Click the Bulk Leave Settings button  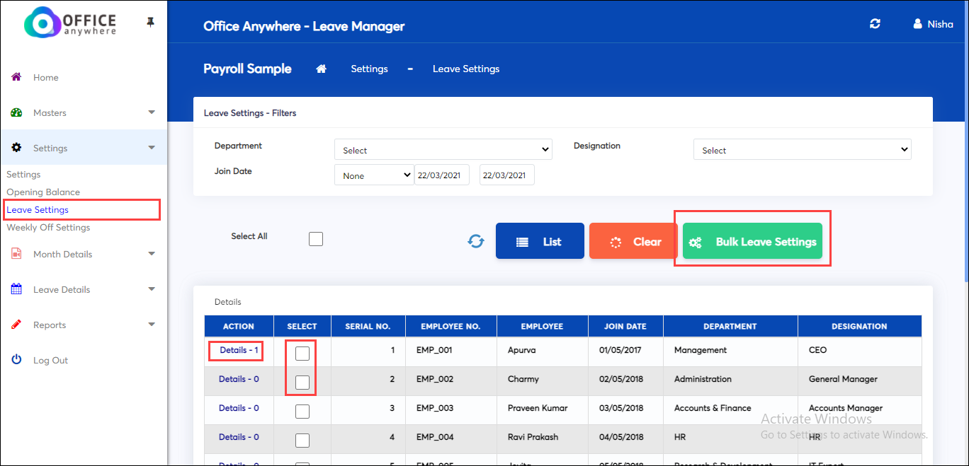(x=752, y=241)
